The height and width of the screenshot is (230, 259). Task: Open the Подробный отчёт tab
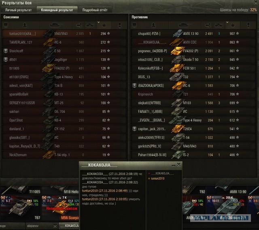95,10
